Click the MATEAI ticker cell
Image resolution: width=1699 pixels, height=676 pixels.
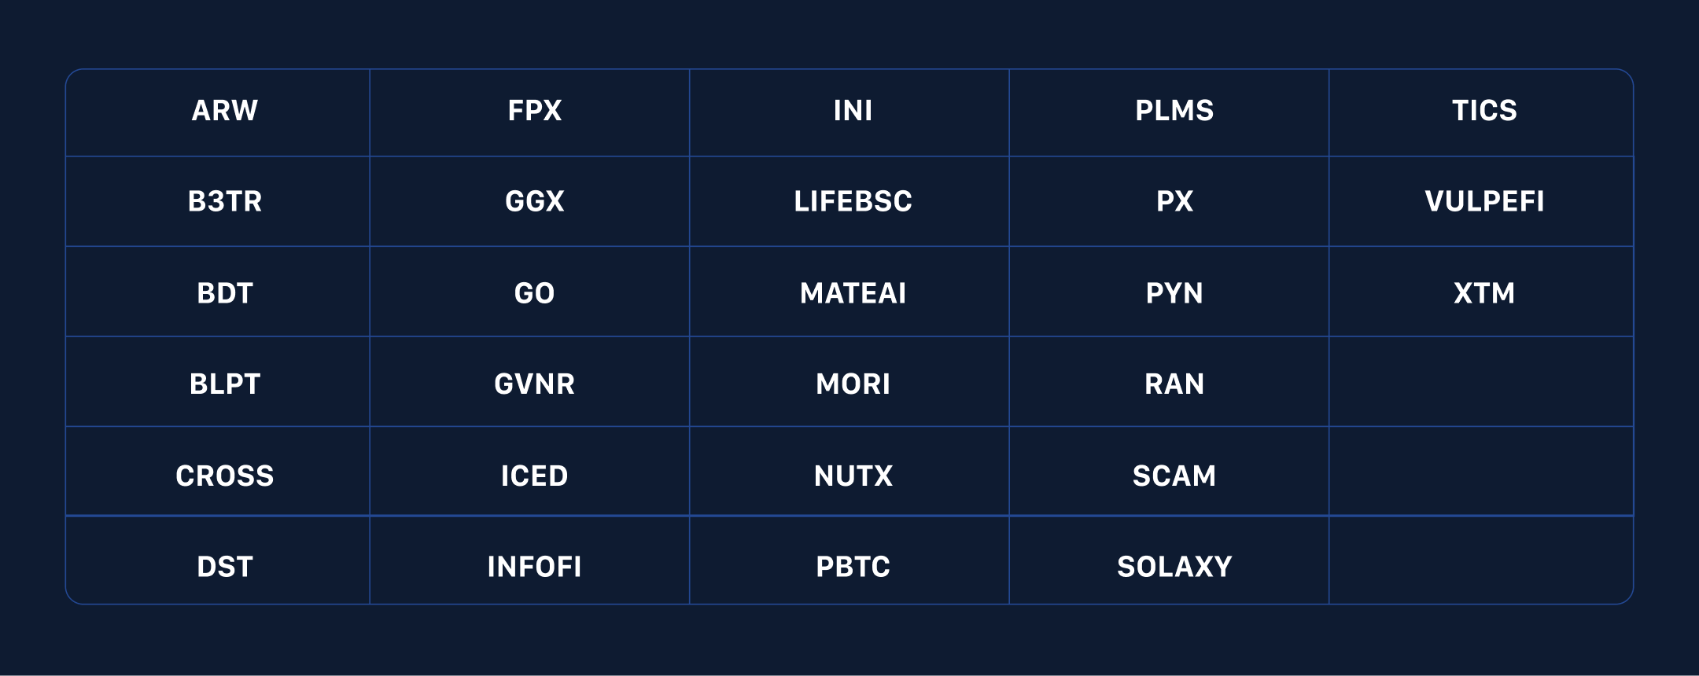coord(853,293)
